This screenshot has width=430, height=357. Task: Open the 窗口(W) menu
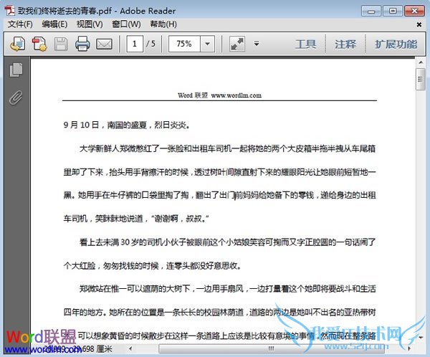point(126,24)
